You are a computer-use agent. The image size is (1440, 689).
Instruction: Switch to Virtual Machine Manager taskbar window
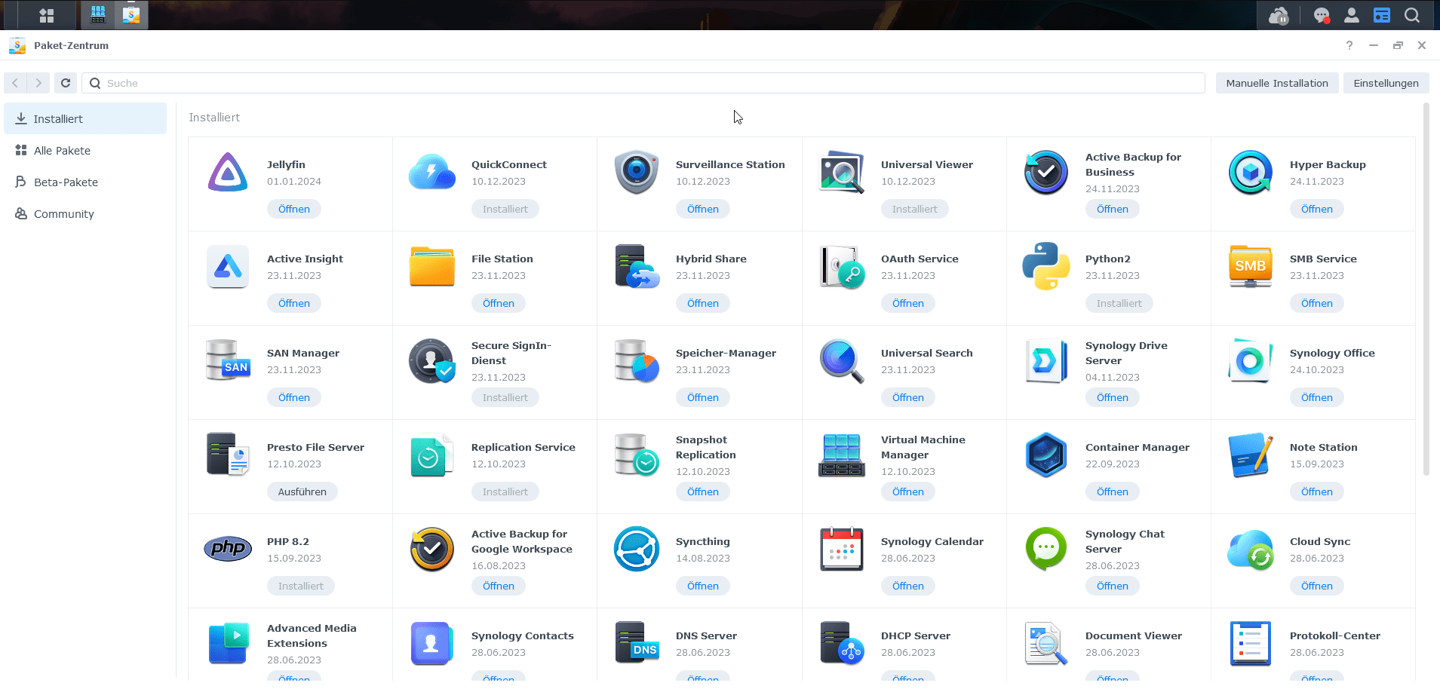point(98,15)
